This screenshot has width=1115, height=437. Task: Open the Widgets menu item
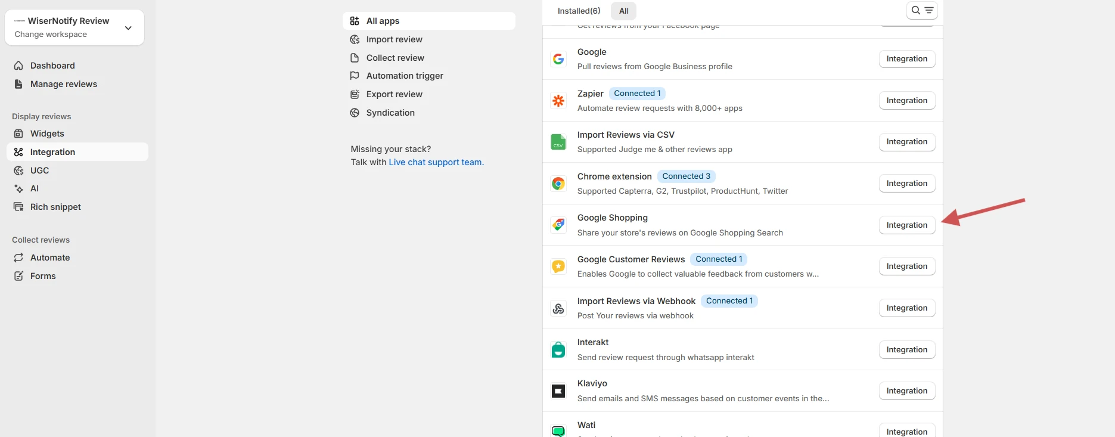(x=77, y=134)
